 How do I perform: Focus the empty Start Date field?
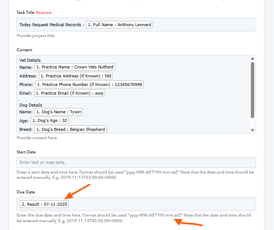(x=136, y=162)
